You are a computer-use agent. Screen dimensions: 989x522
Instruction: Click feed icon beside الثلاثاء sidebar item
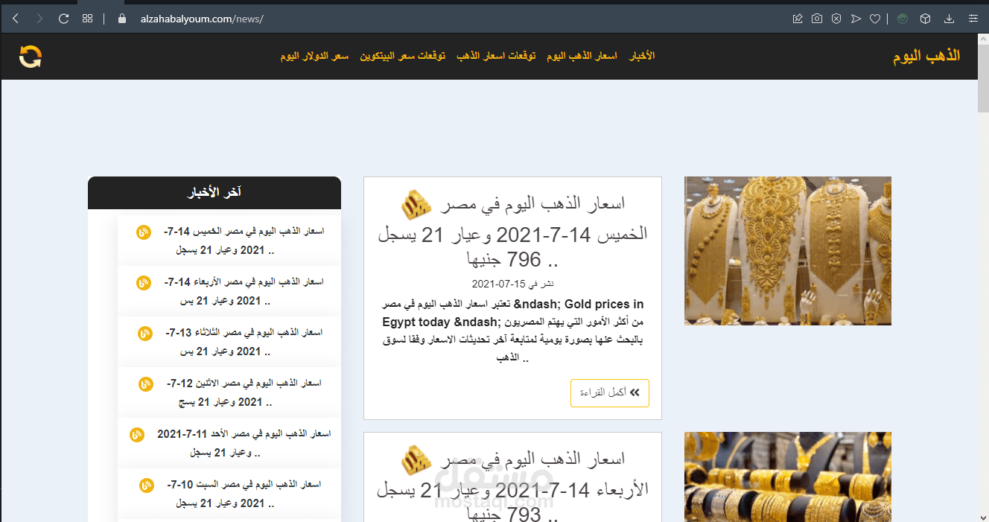click(145, 334)
